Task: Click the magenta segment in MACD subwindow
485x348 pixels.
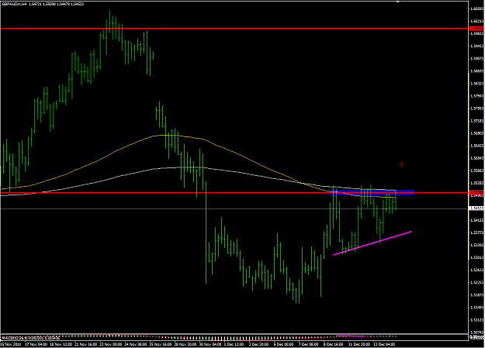Action: [x=351, y=336]
